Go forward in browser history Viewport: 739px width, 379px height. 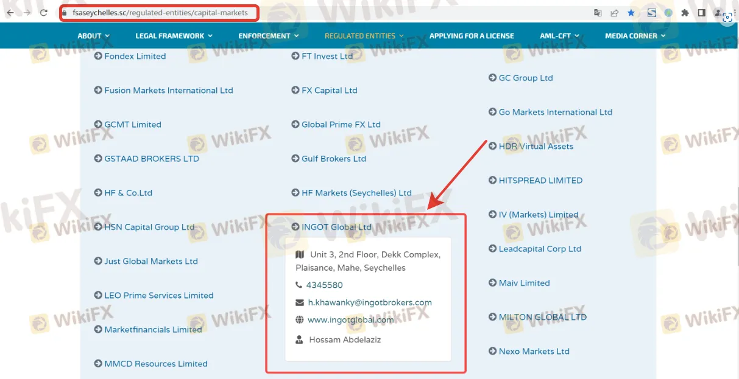pyautogui.click(x=26, y=12)
